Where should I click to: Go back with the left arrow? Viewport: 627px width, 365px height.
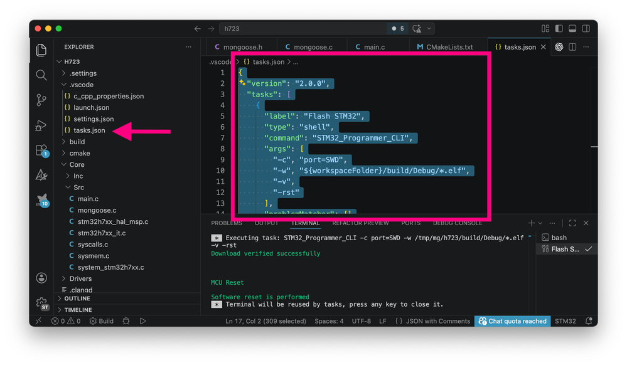197,29
